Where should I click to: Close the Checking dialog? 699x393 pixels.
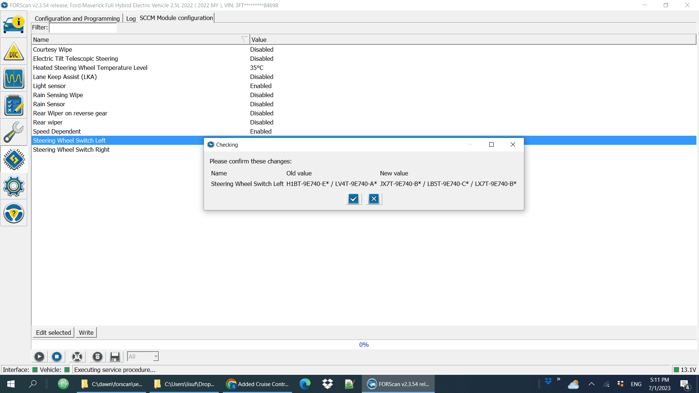pyautogui.click(x=513, y=144)
